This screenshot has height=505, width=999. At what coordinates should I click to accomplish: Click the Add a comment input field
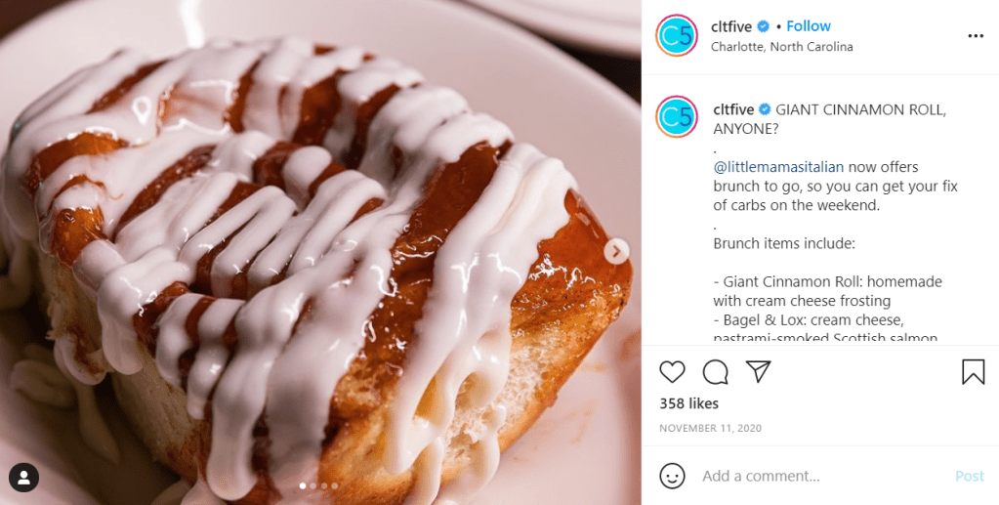822,477
